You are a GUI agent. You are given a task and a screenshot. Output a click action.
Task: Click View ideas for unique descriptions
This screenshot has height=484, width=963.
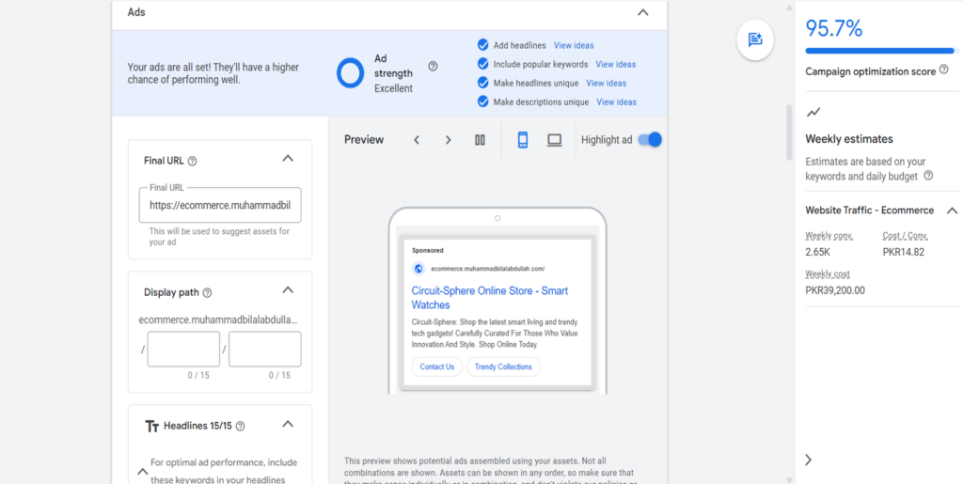[x=616, y=102]
